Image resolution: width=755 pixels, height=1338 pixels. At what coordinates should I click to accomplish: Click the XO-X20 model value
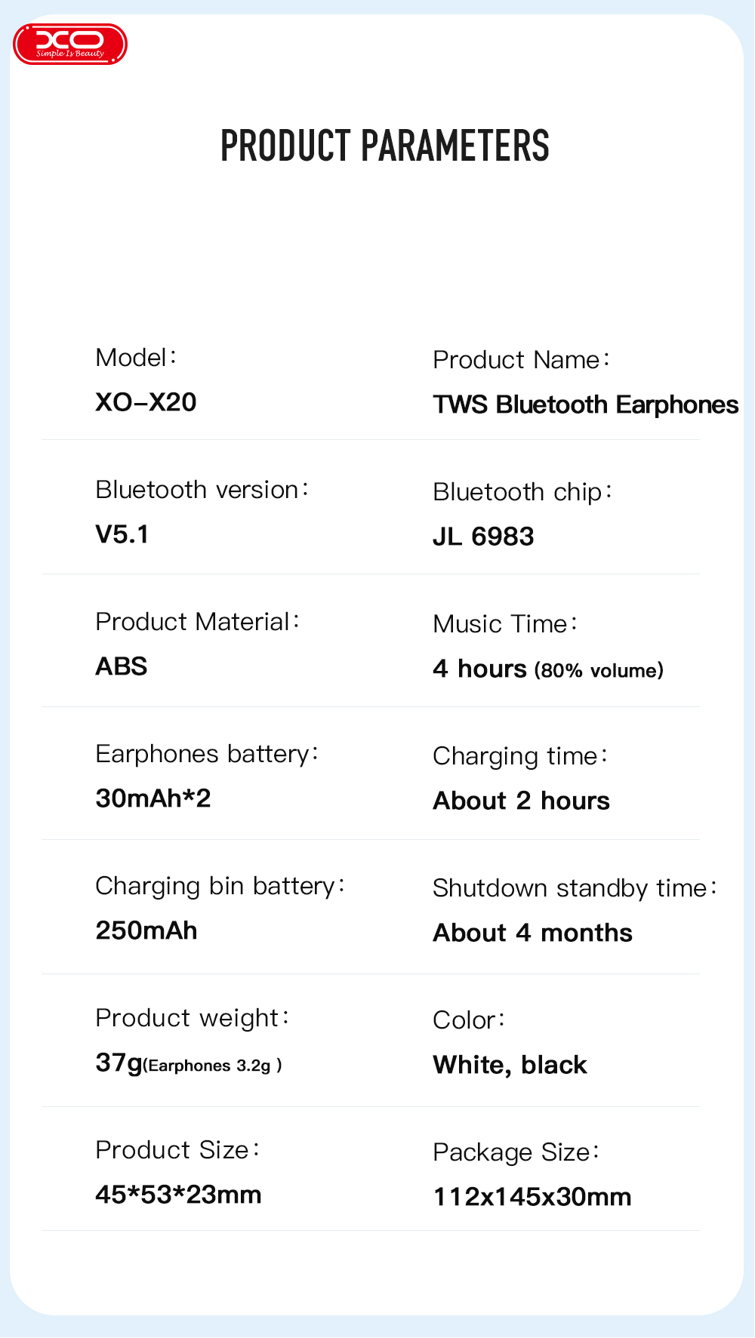tap(146, 402)
